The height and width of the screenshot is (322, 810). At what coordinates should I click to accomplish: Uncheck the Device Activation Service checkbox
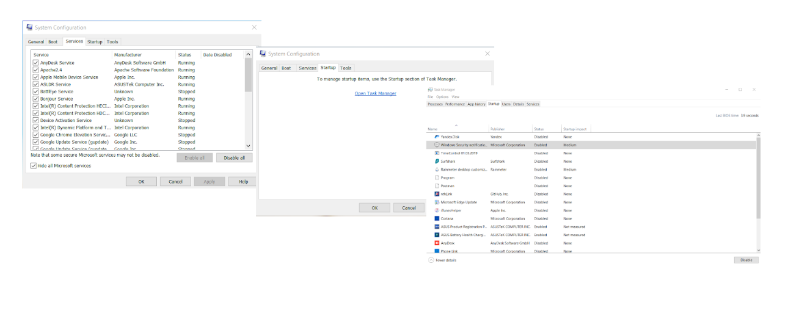click(x=36, y=121)
